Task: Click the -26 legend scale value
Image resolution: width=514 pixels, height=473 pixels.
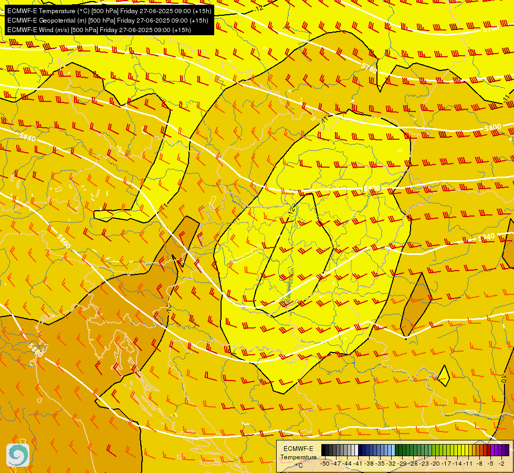Action: point(413,464)
